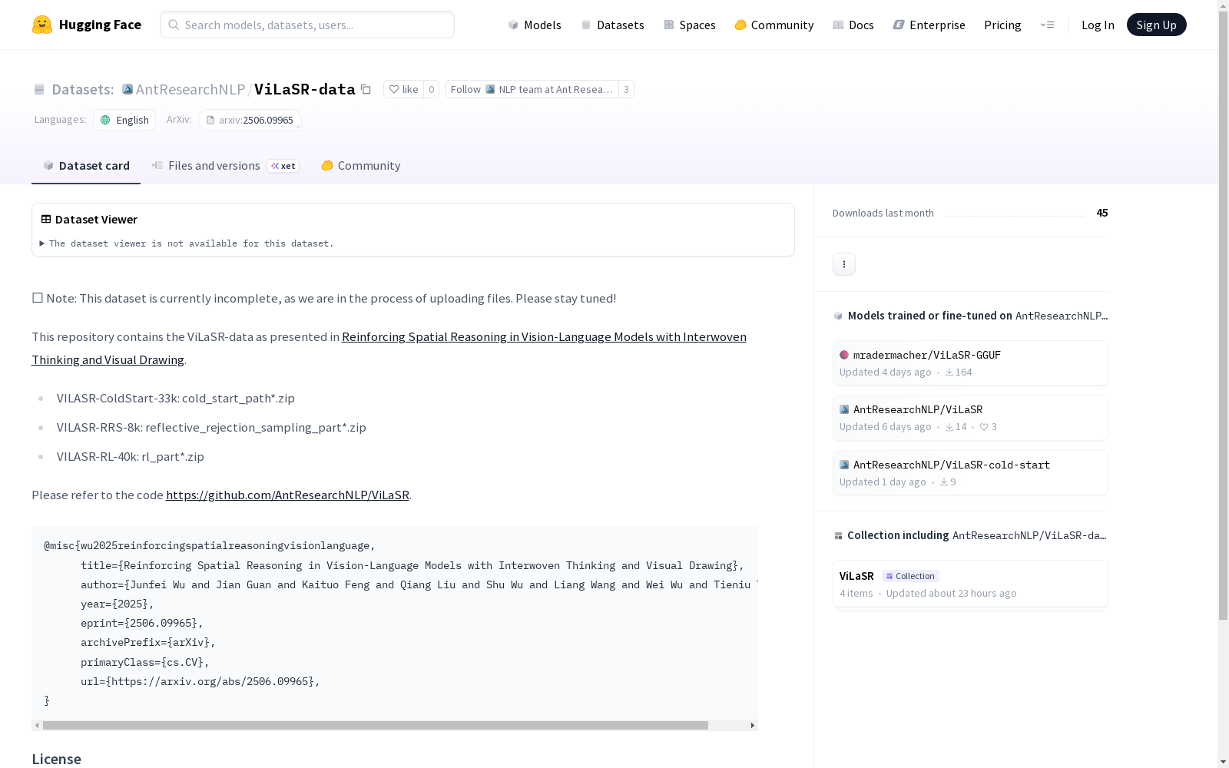Click the 'VILASR-RL-40k: rl_part*.zip' bullet
This screenshot has width=1229, height=768.
click(131, 456)
